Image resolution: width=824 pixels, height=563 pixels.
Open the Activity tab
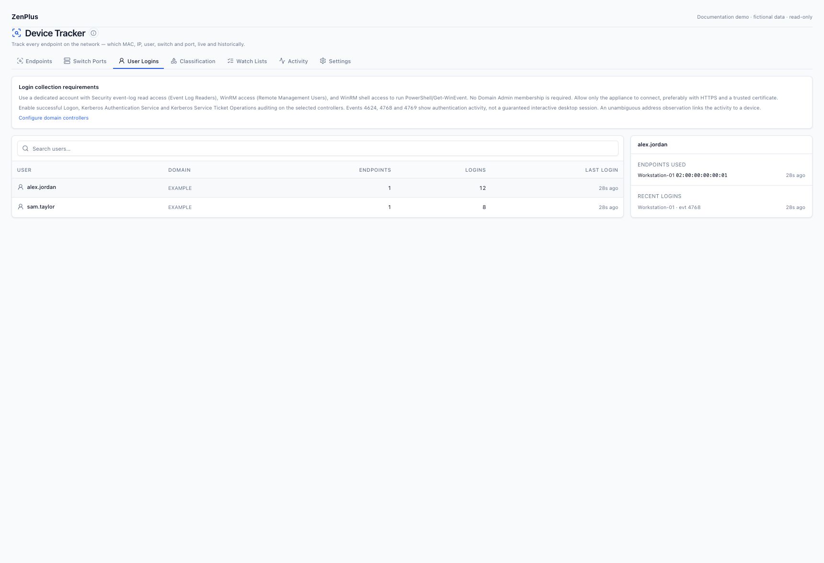(x=293, y=61)
